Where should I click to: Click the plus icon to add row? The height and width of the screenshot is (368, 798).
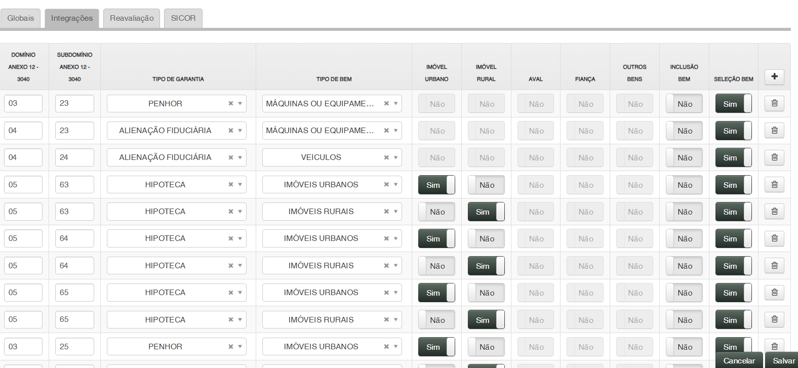click(x=774, y=76)
